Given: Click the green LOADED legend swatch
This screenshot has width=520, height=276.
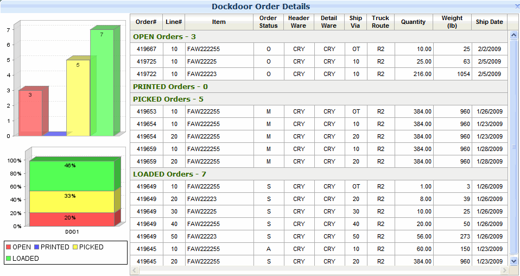Looking at the screenshot, I should coord(8,259).
